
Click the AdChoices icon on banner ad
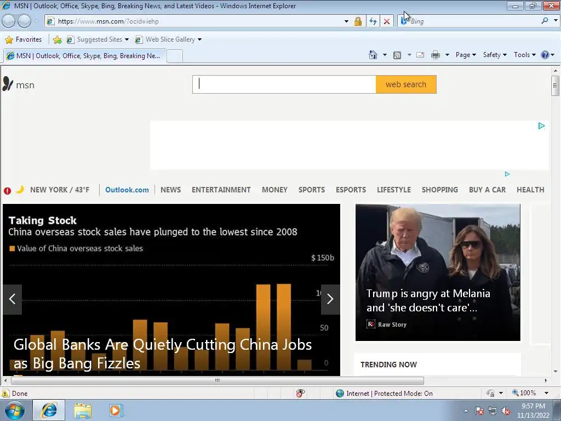tap(541, 126)
